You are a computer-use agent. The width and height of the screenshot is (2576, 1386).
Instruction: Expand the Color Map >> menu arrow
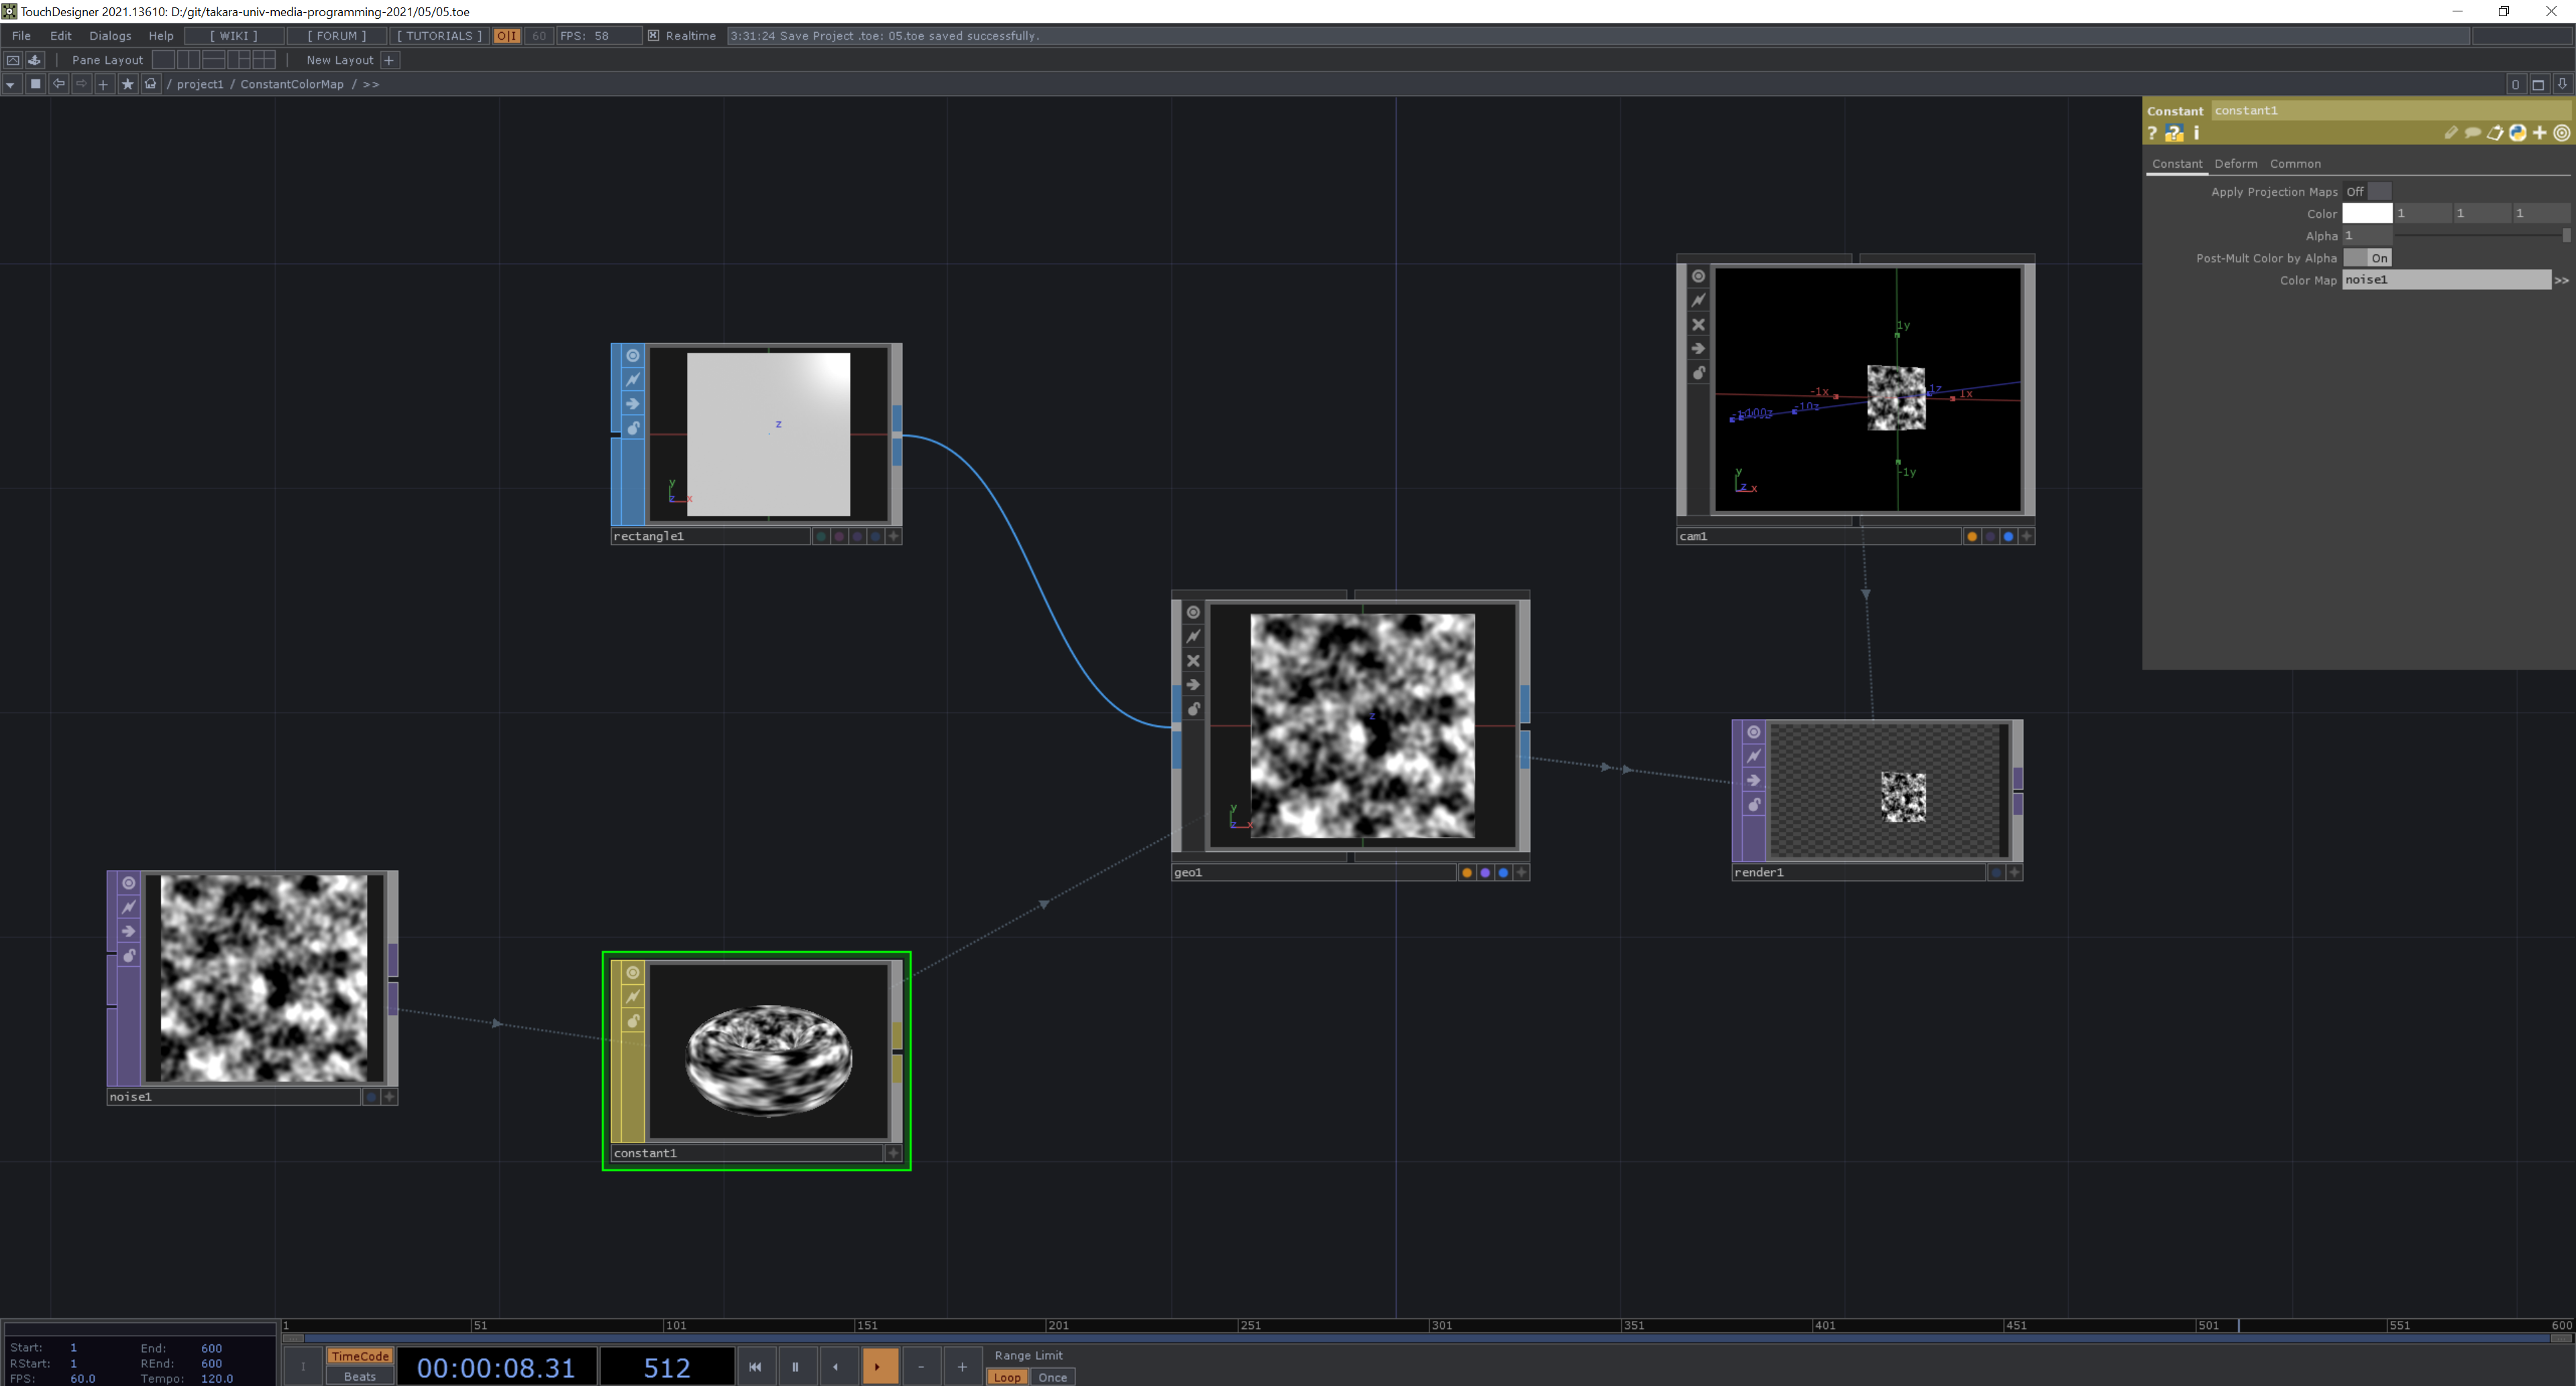click(2561, 281)
